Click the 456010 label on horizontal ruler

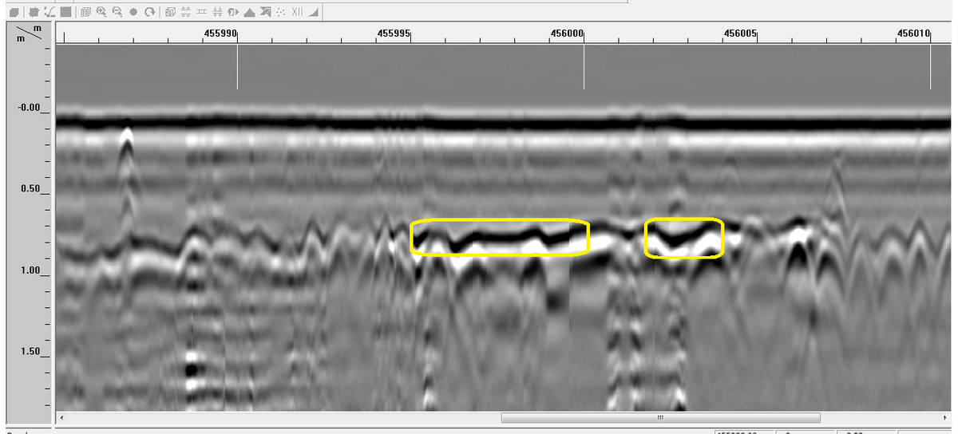(914, 34)
